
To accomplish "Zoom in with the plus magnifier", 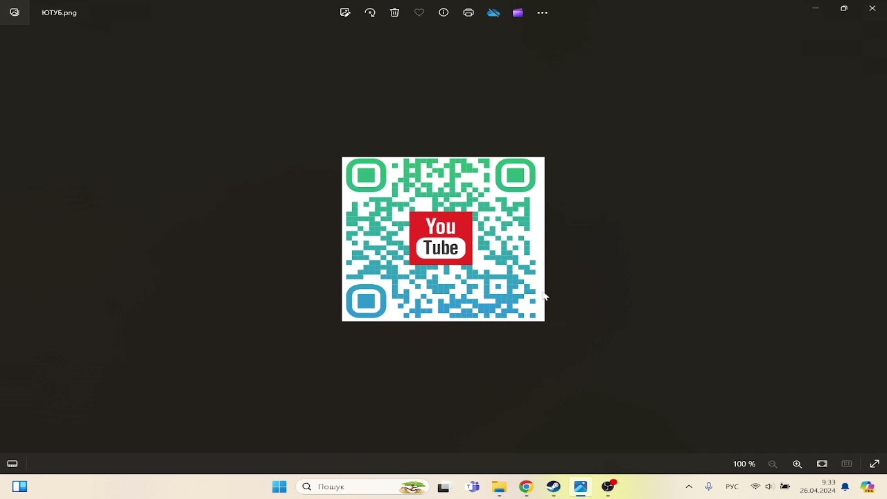I will (797, 464).
